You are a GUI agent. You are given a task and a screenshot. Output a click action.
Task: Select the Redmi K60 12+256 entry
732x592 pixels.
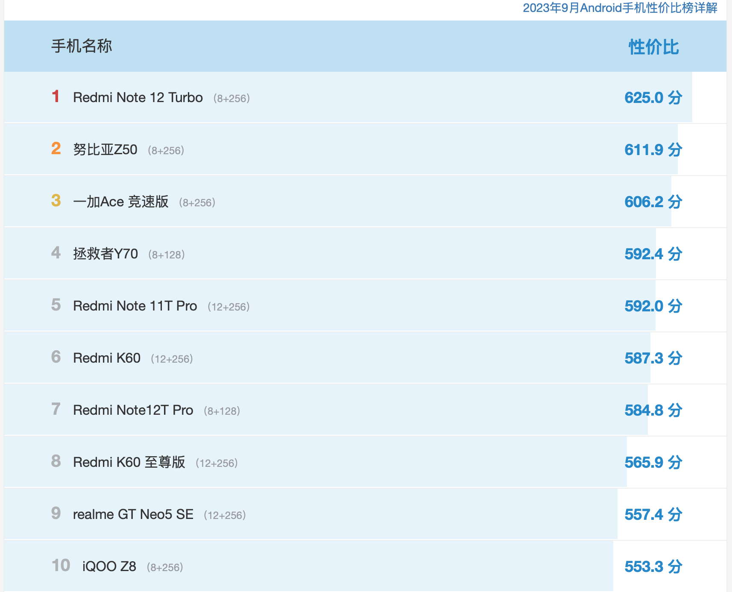coord(107,358)
